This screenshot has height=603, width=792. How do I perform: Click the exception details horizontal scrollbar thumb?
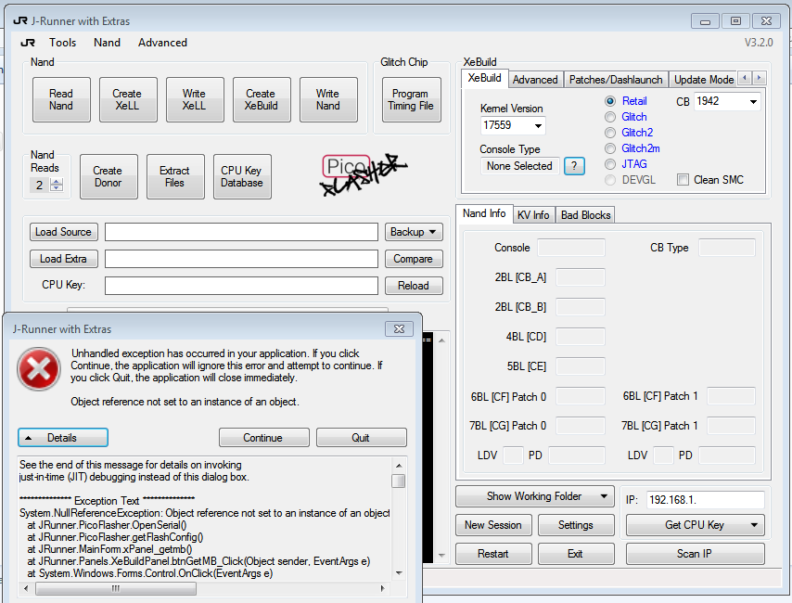116,588
